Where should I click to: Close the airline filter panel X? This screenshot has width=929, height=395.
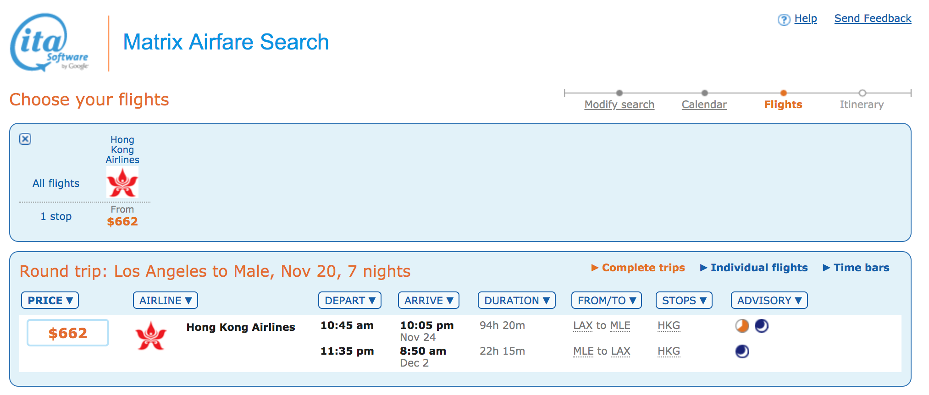(x=25, y=139)
